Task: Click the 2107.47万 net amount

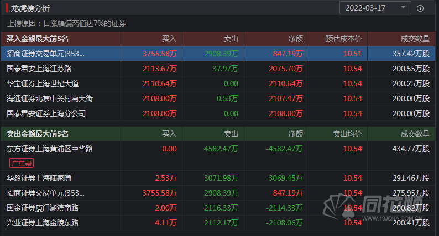Action: (286, 98)
